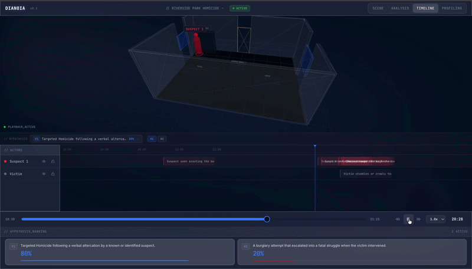The image size is (472, 269).
Task: Click the 20% probability value
Action: tap(258, 254)
